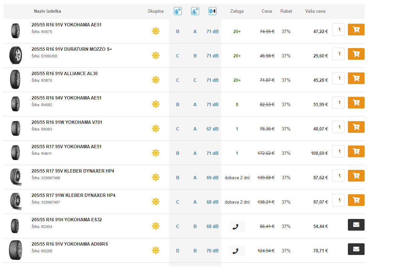Click summer sun icon for YOKOHAMA AD08RS
Screen dimensions: 401x267
pos(155,251)
